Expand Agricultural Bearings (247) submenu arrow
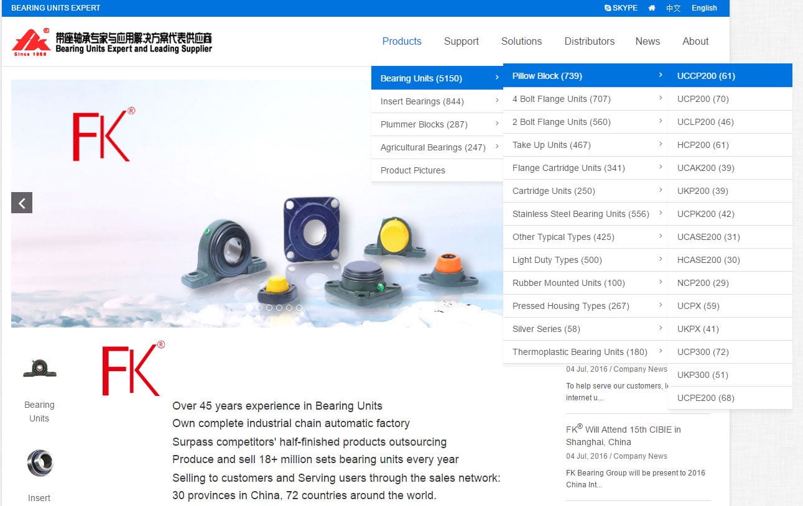803x506 pixels. pos(496,147)
